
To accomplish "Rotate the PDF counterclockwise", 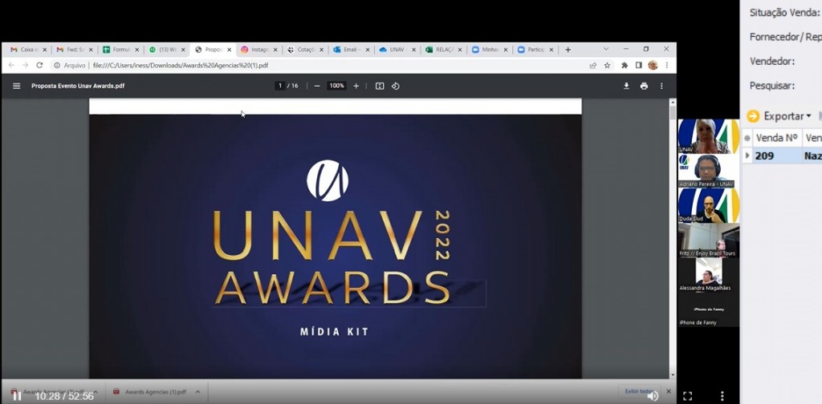I will pos(395,86).
